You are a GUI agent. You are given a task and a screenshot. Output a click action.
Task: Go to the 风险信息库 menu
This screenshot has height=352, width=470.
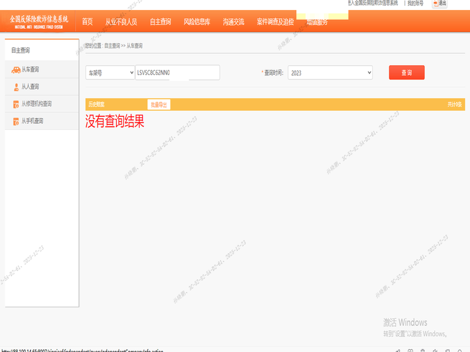[197, 22]
